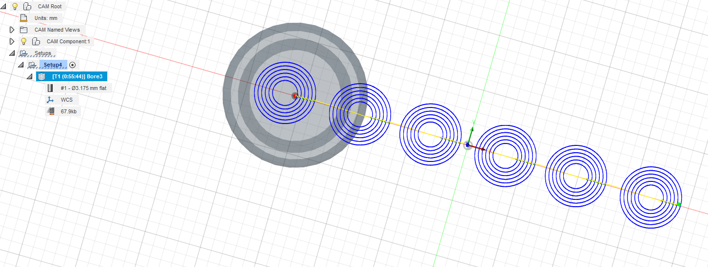Click the WCS axes icon in browser
The image size is (708, 267).
click(x=50, y=100)
